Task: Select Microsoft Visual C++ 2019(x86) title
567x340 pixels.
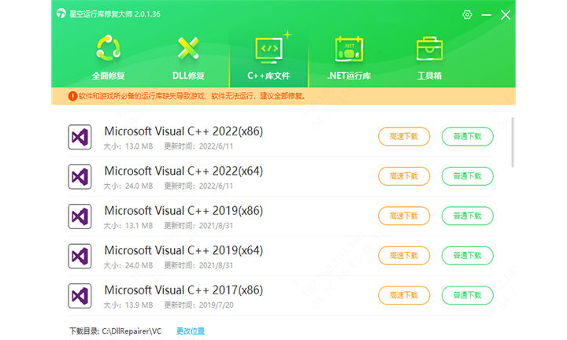Action: tap(183, 211)
